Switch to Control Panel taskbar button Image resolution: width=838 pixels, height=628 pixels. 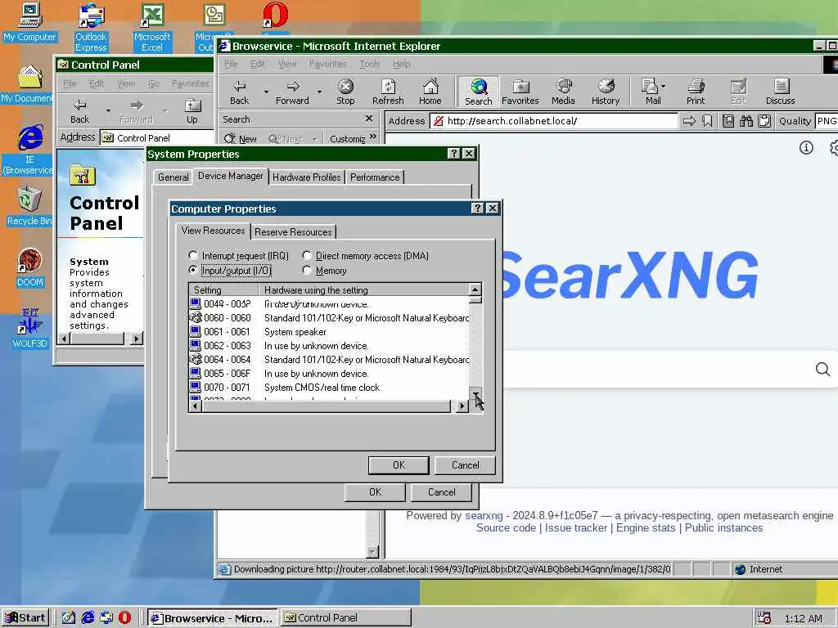345,618
